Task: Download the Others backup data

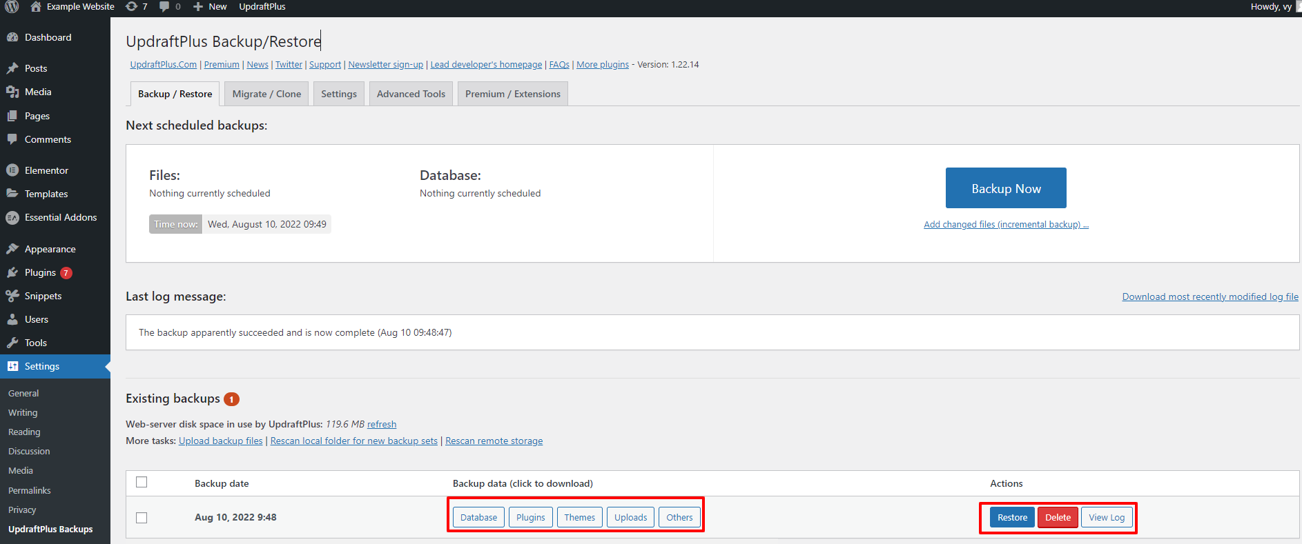Action: click(x=679, y=517)
